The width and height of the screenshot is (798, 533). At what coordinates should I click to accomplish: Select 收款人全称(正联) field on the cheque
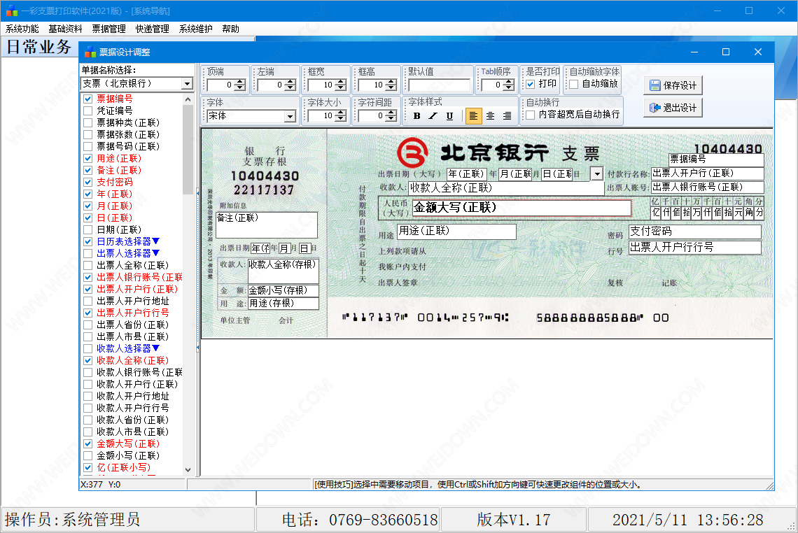(x=506, y=187)
